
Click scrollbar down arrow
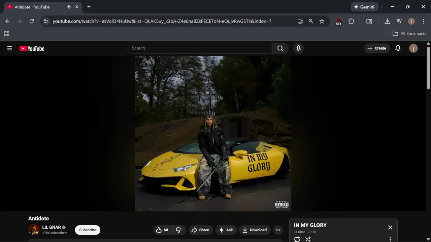click(x=428, y=239)
